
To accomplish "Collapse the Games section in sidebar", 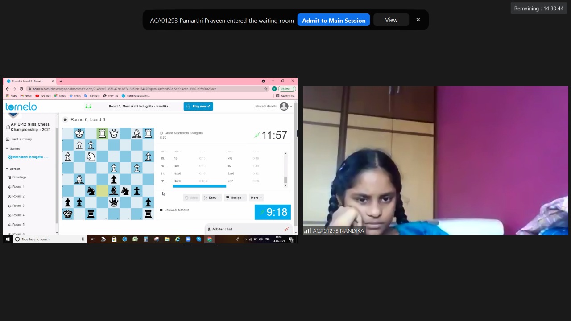I will (x=7, y=148).
